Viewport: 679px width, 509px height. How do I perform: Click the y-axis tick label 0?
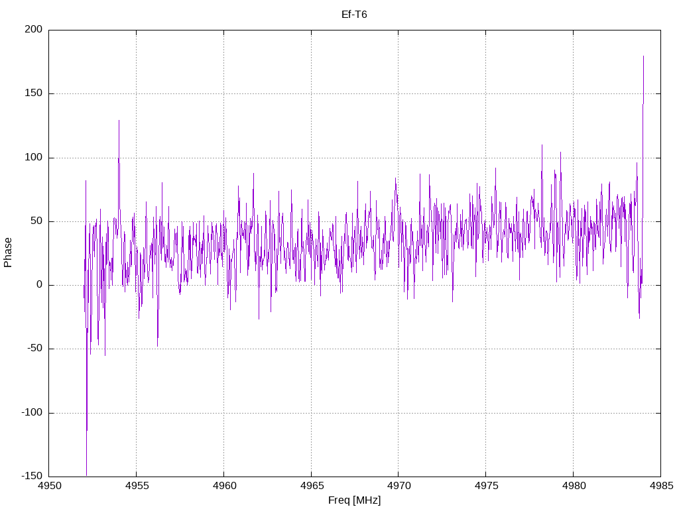point(40,285)
